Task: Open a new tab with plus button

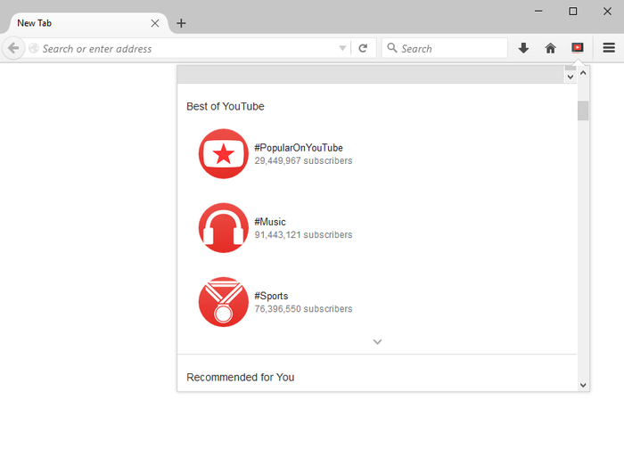Action: (181, 23)
